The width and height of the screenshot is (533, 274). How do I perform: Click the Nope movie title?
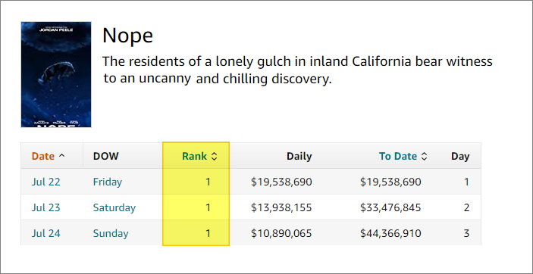point(127,36)
